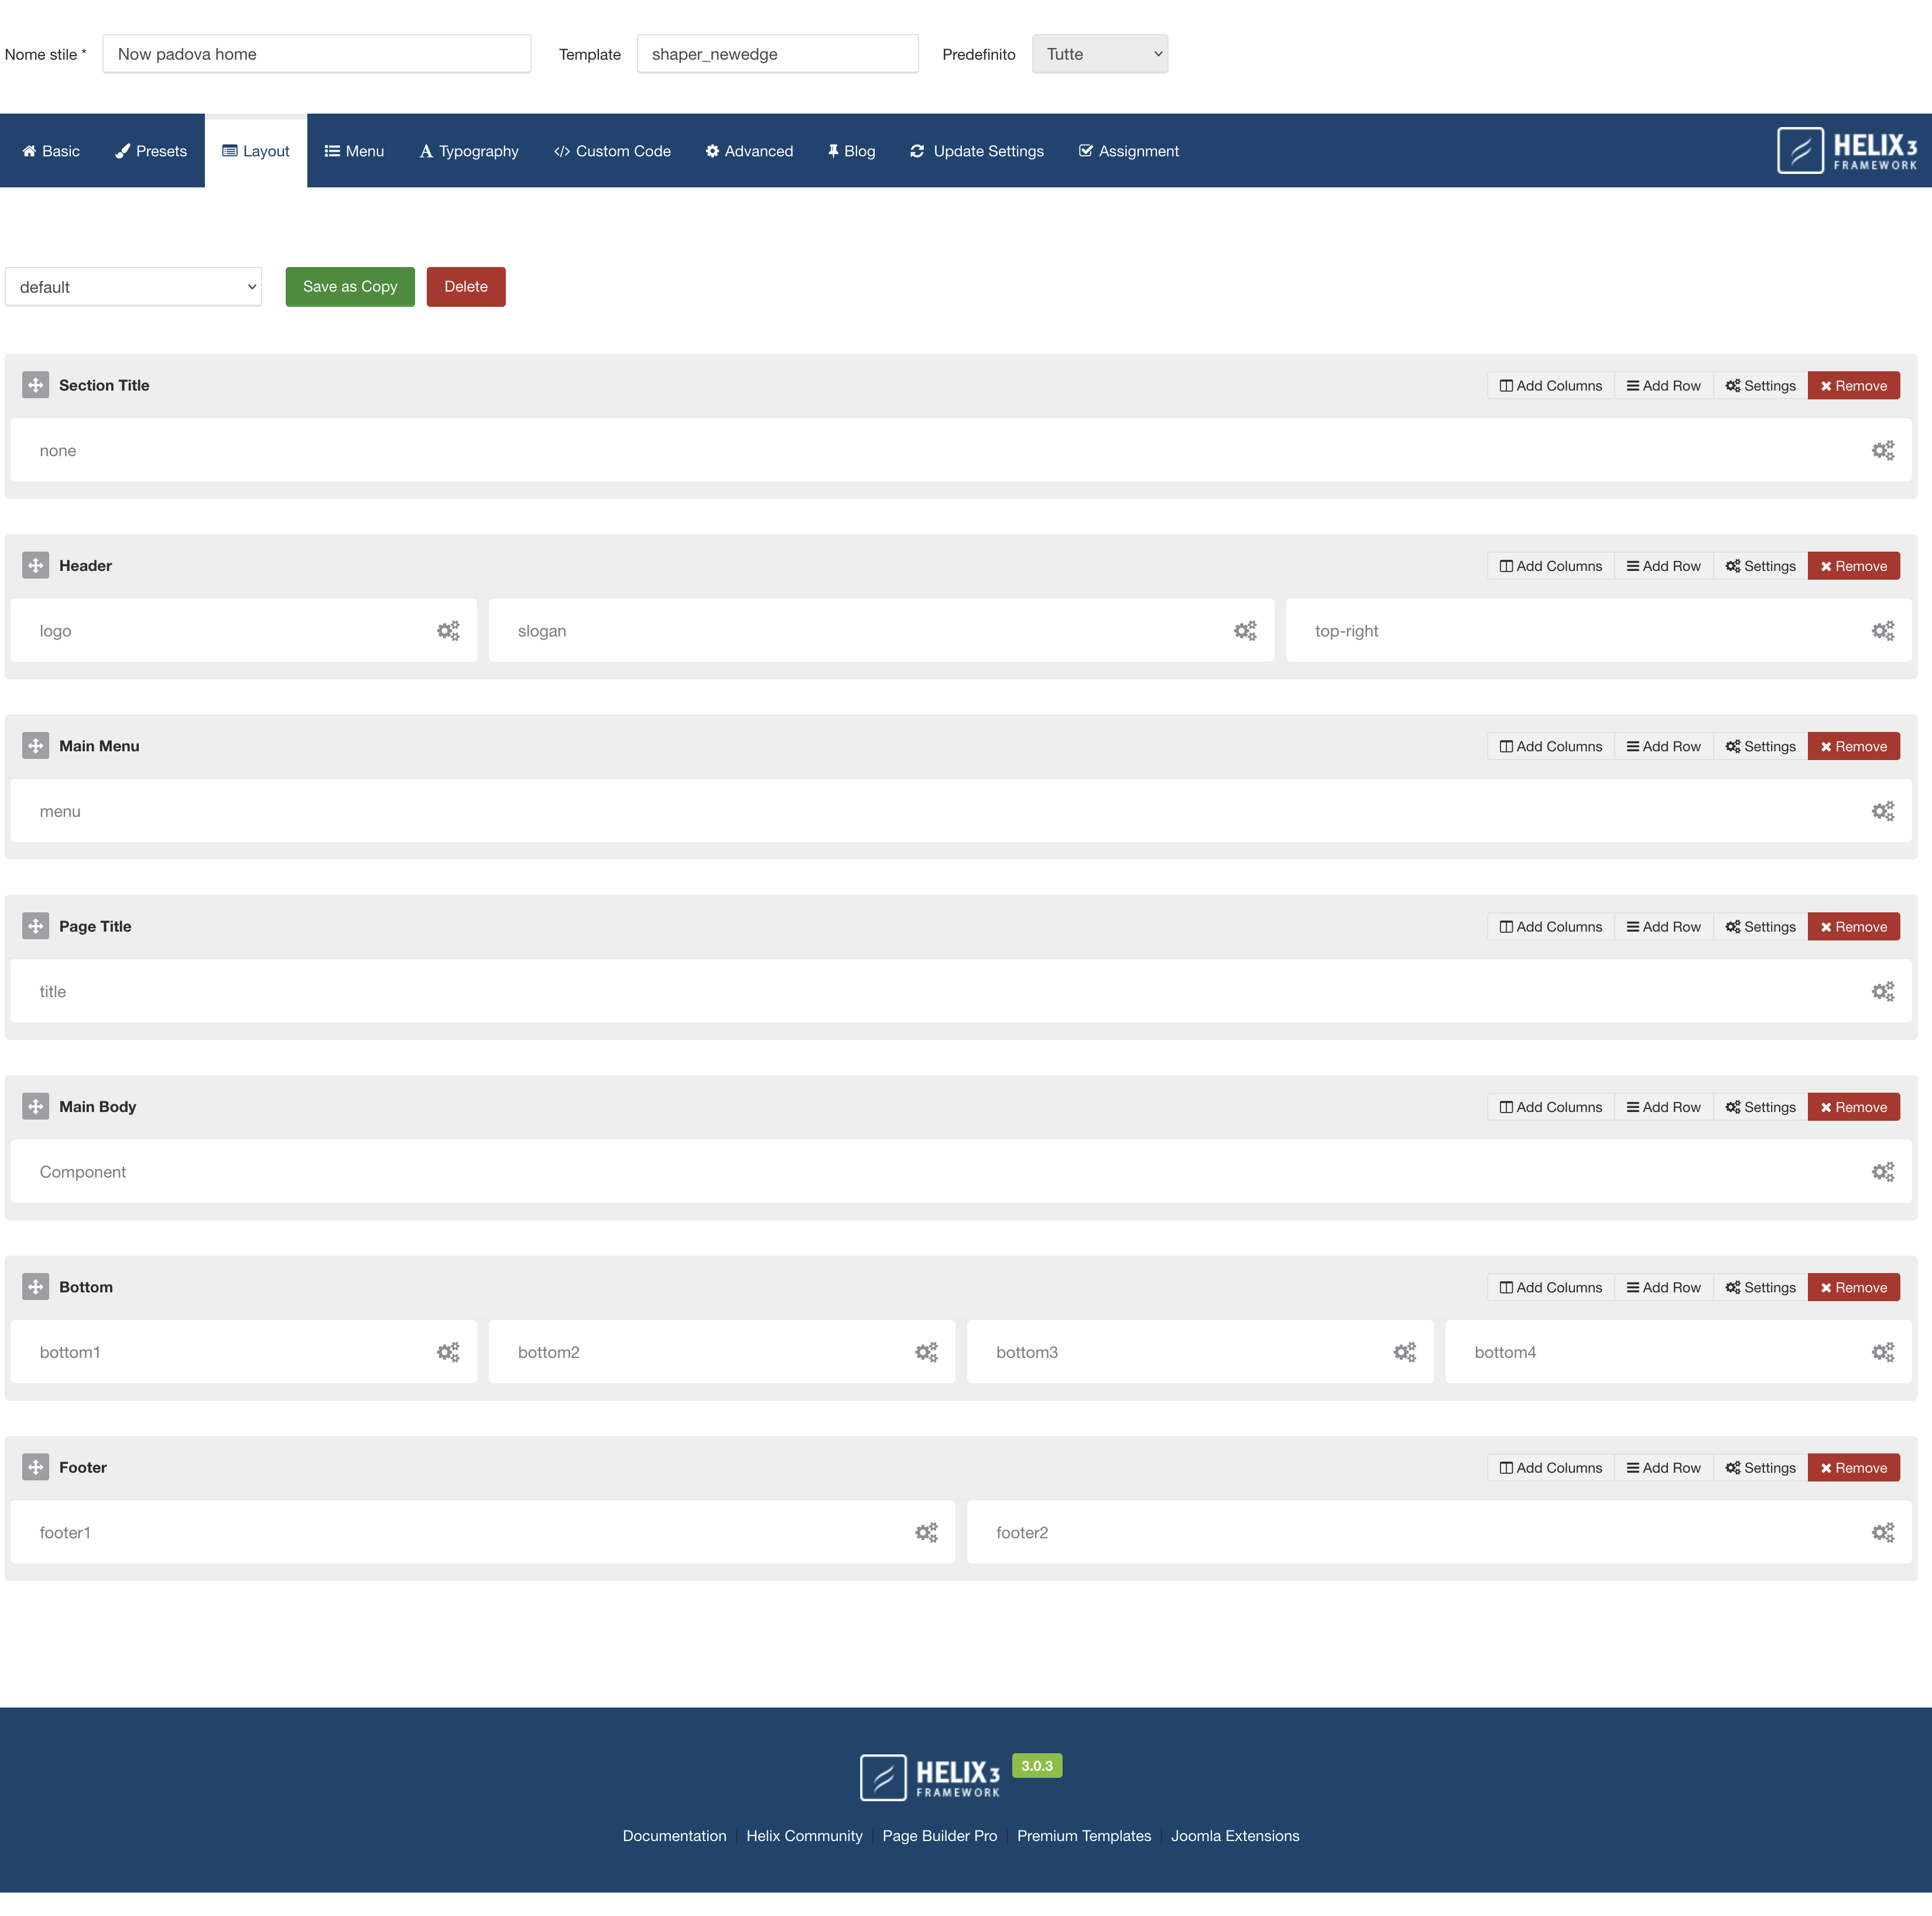Remove the Page Title section

[x=1853, y=927]
